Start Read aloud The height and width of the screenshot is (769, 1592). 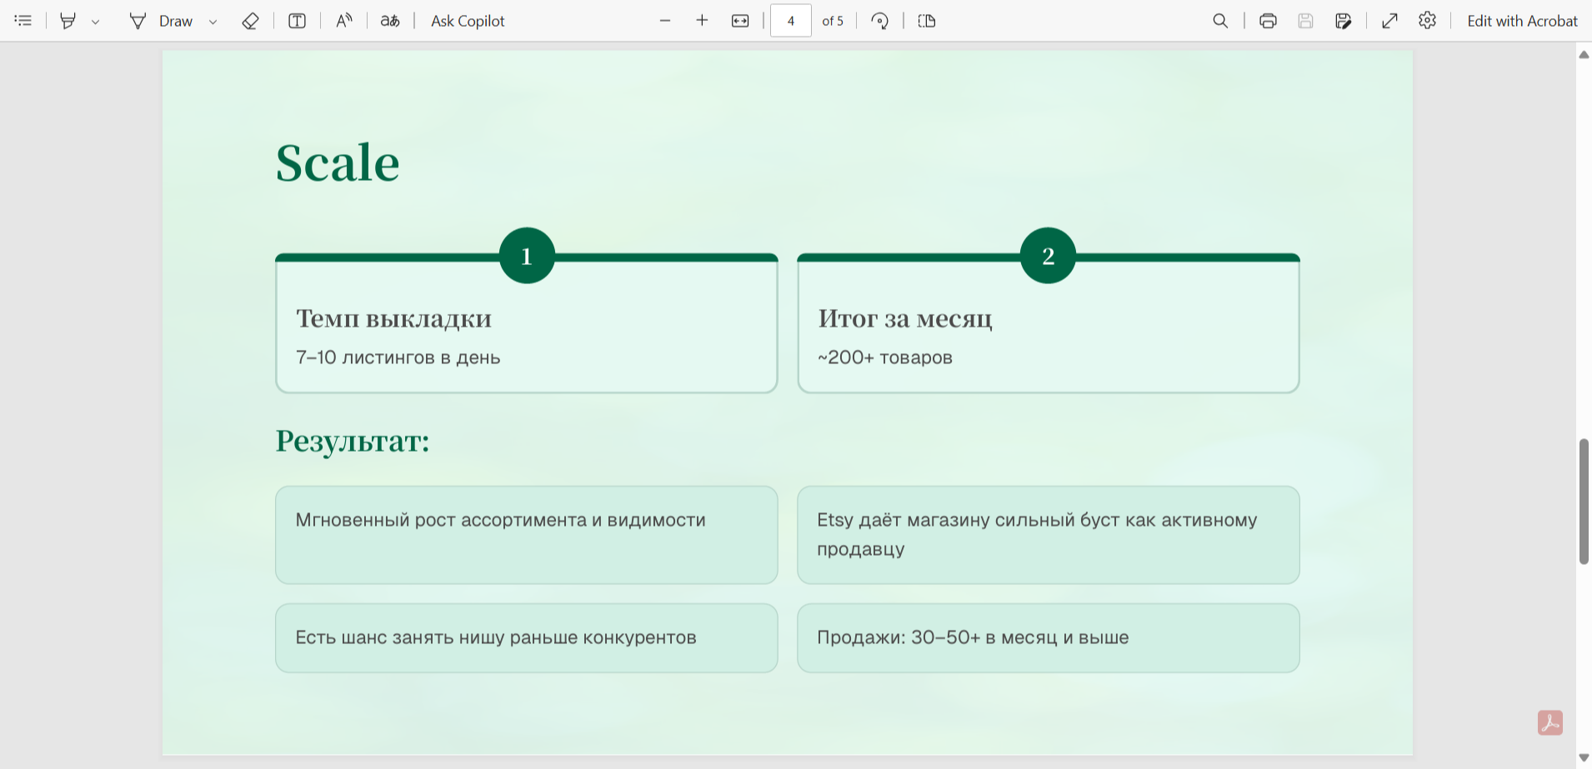(344, 21)
